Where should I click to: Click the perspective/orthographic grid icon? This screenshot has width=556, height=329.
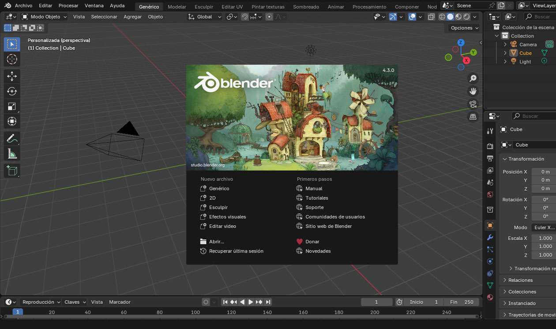pyautogui.click(x=473, y=117)
